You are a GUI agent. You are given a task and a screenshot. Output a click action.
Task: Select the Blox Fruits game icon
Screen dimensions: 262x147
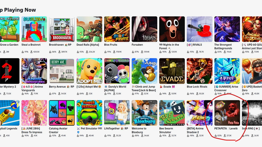(117, 29)
